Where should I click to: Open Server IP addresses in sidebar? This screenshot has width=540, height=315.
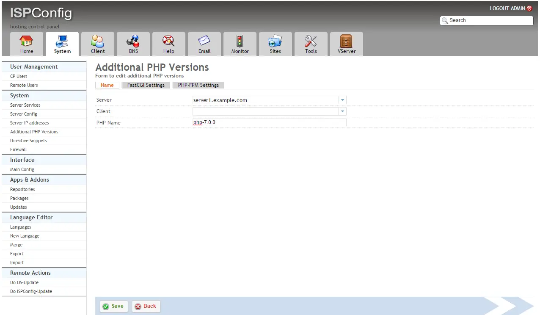tap(30, 123)
